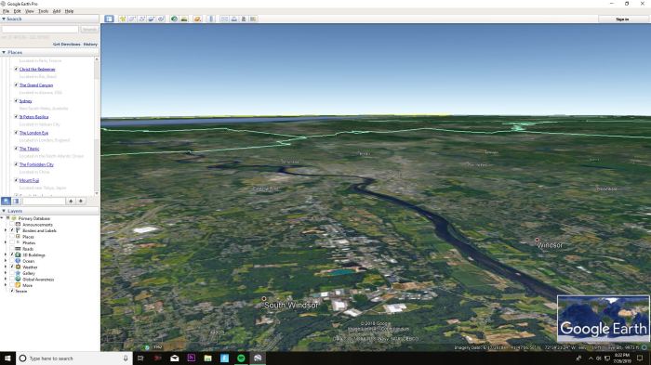Click the search places magnifier icon in Places panel
The height and width of the screenshot is (365, 651).
click(x=6, y=202)
